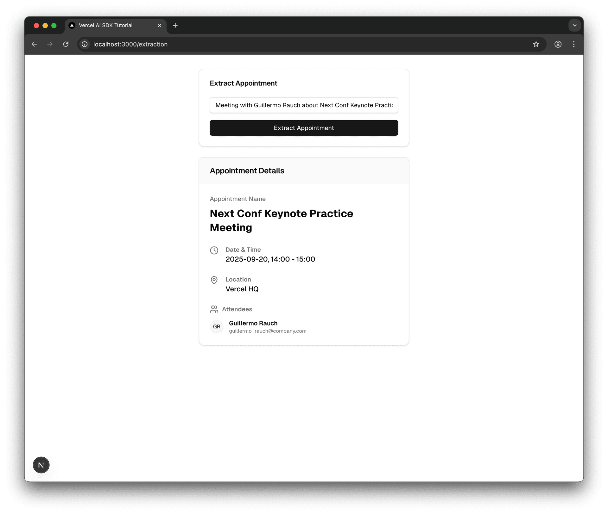Open the site info icon in address bar

tap(84, 44)
